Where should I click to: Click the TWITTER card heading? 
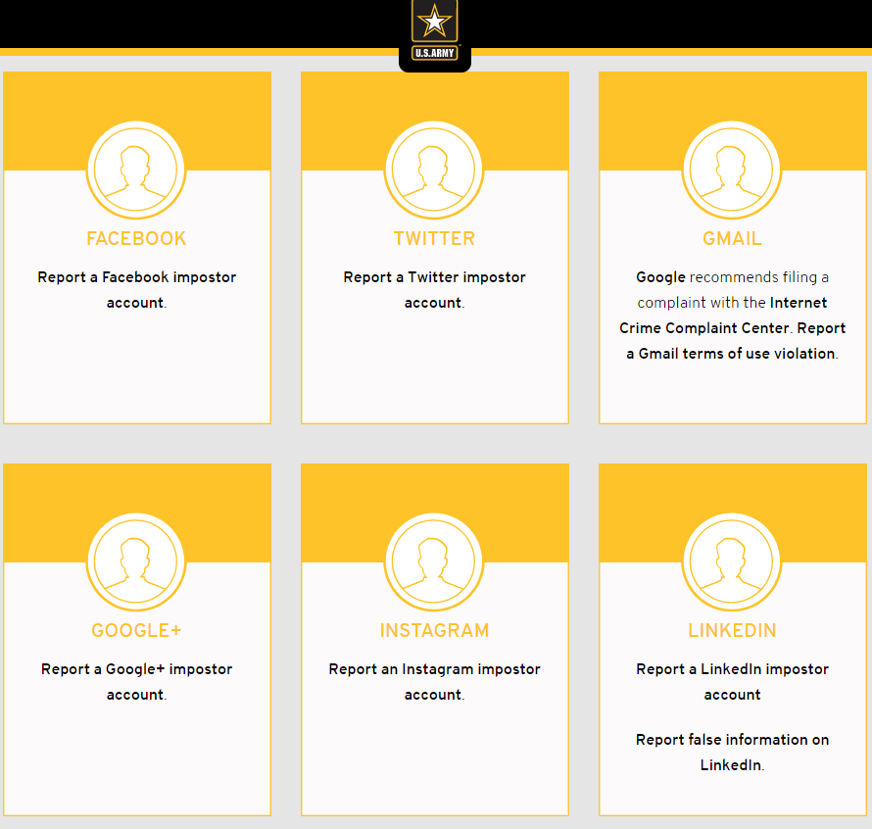434,239
